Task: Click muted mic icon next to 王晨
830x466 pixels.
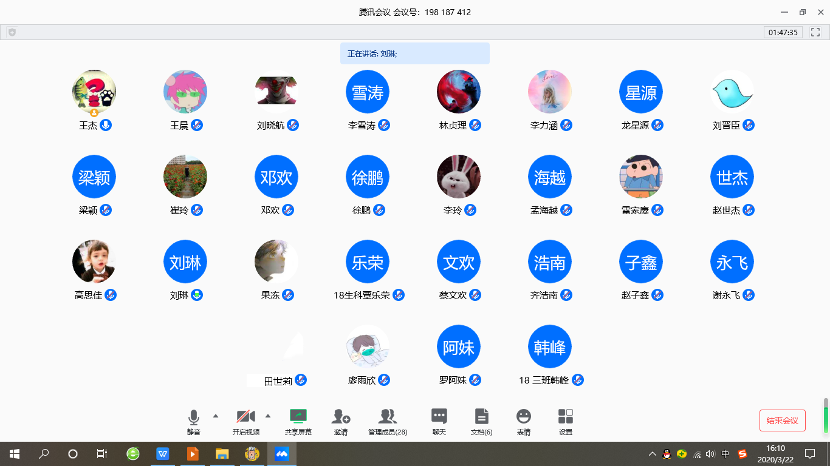Action: pos(197,125)
